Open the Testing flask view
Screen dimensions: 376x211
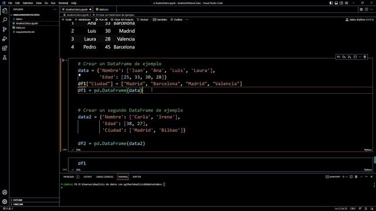point(5,57)
